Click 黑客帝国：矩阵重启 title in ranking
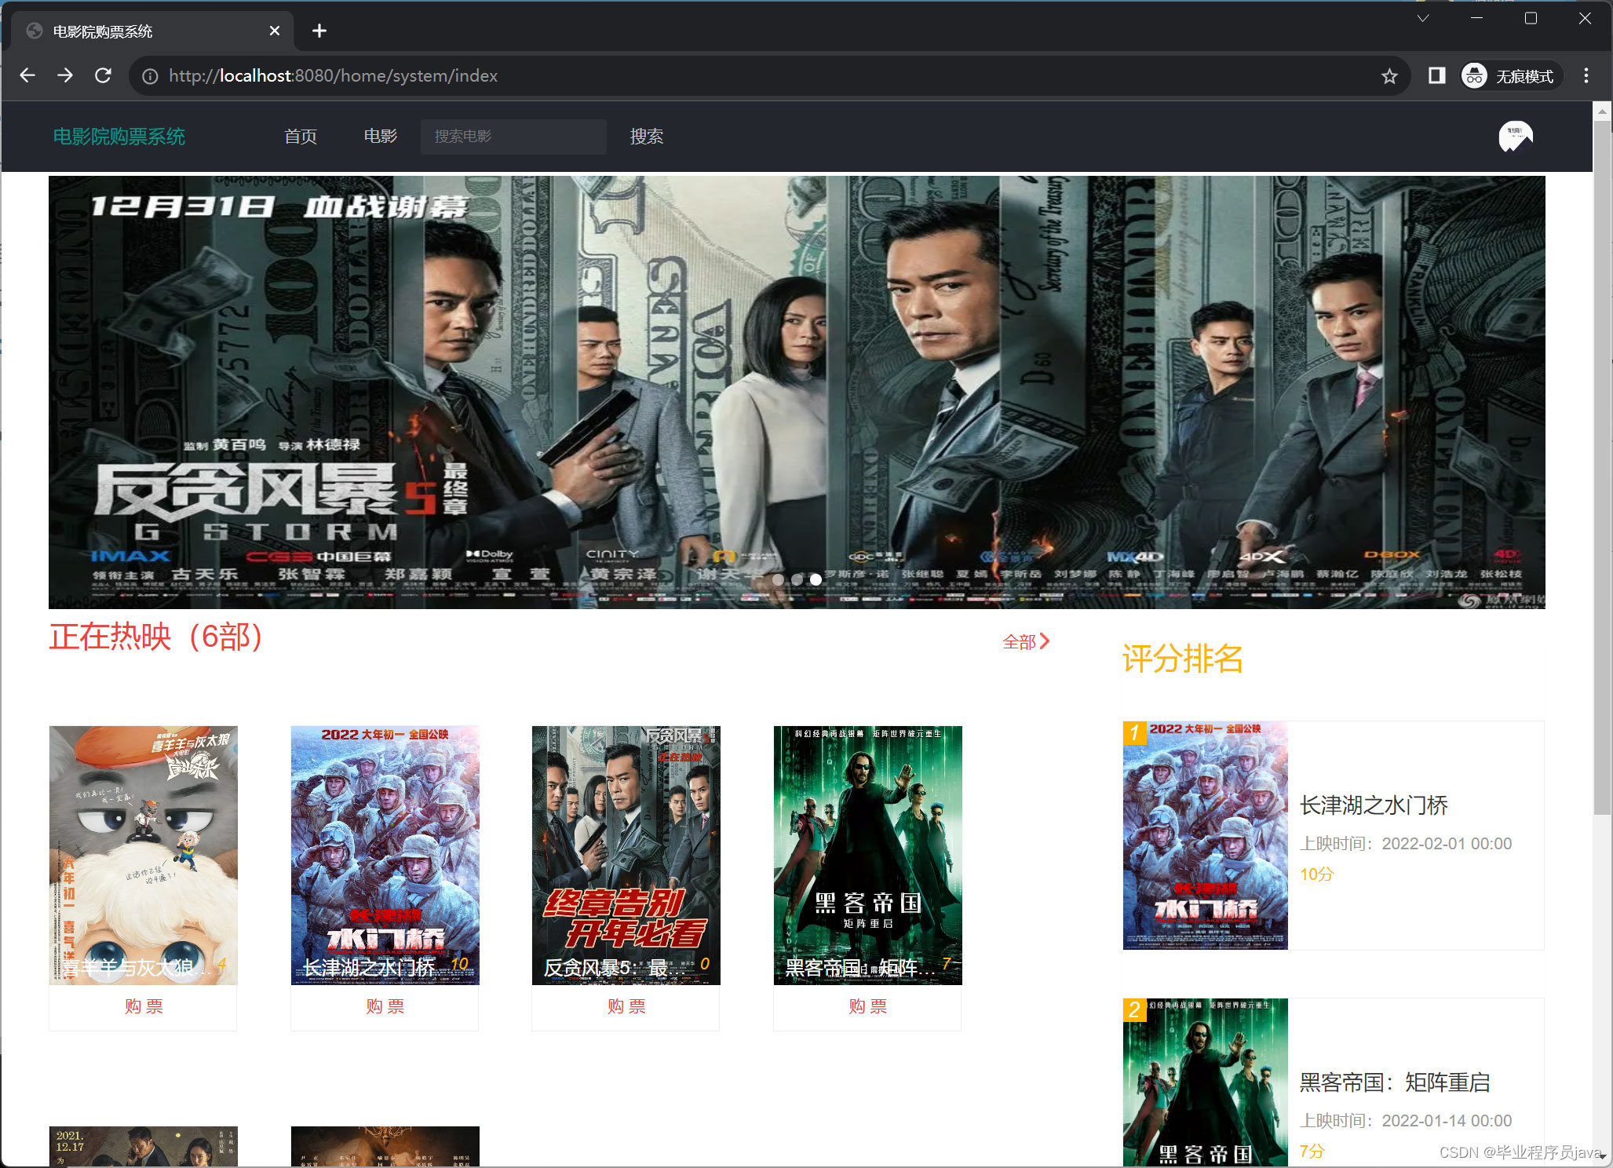The width and height of the screenshot is (1613, 1168). tap(1395, 1082)
